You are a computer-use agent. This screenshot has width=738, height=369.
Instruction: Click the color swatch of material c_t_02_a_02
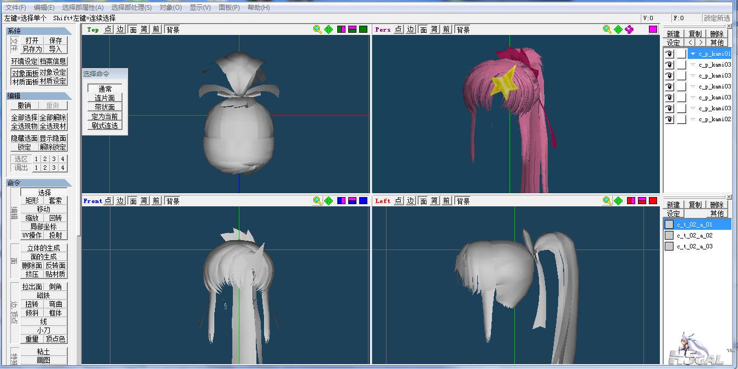pos(669,235)
